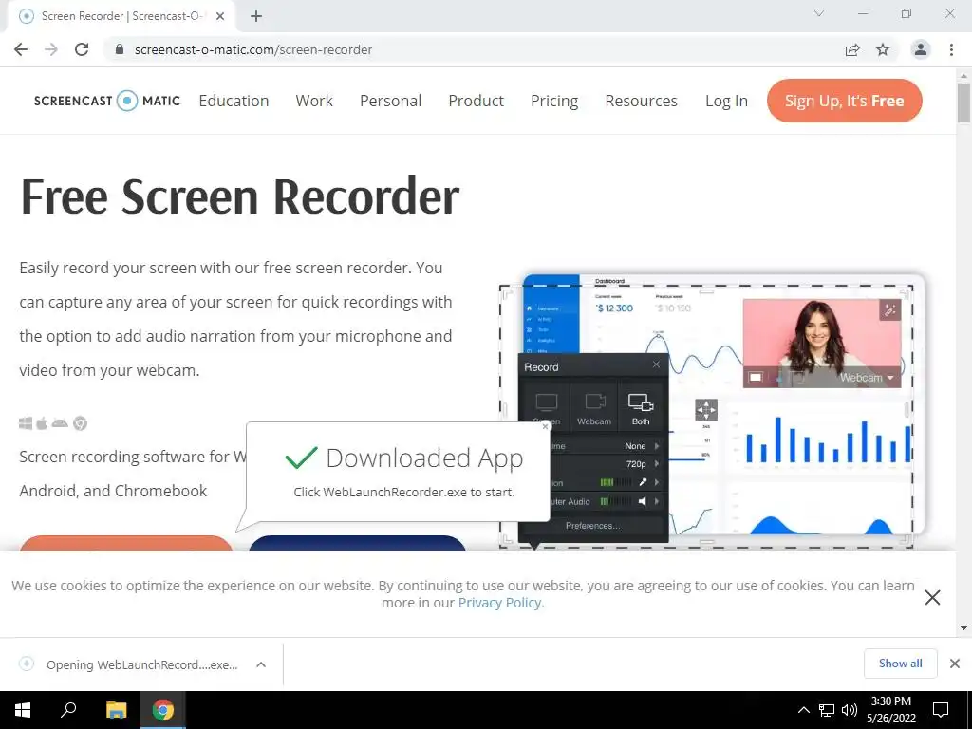
Task: Expand options for WebLaunchRecorder download
Action: click(x=261, y=664)
